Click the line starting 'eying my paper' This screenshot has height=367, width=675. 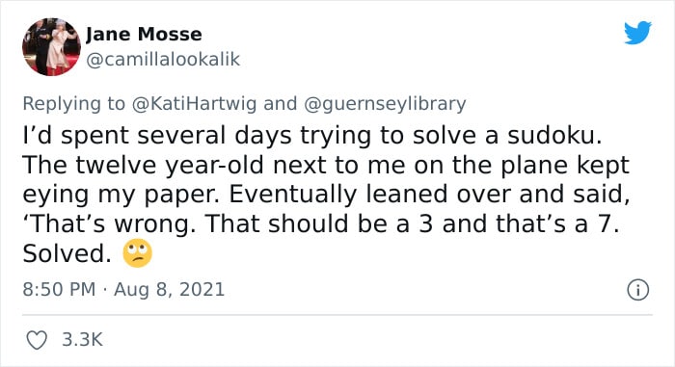[x=326, y=195]
